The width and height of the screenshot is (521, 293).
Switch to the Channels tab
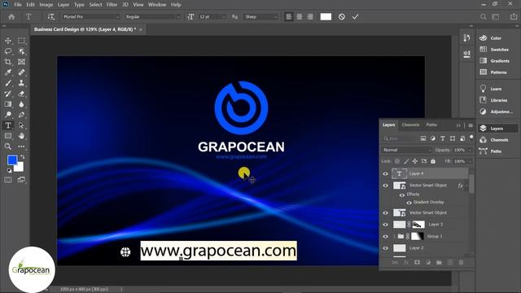point(410,125)
